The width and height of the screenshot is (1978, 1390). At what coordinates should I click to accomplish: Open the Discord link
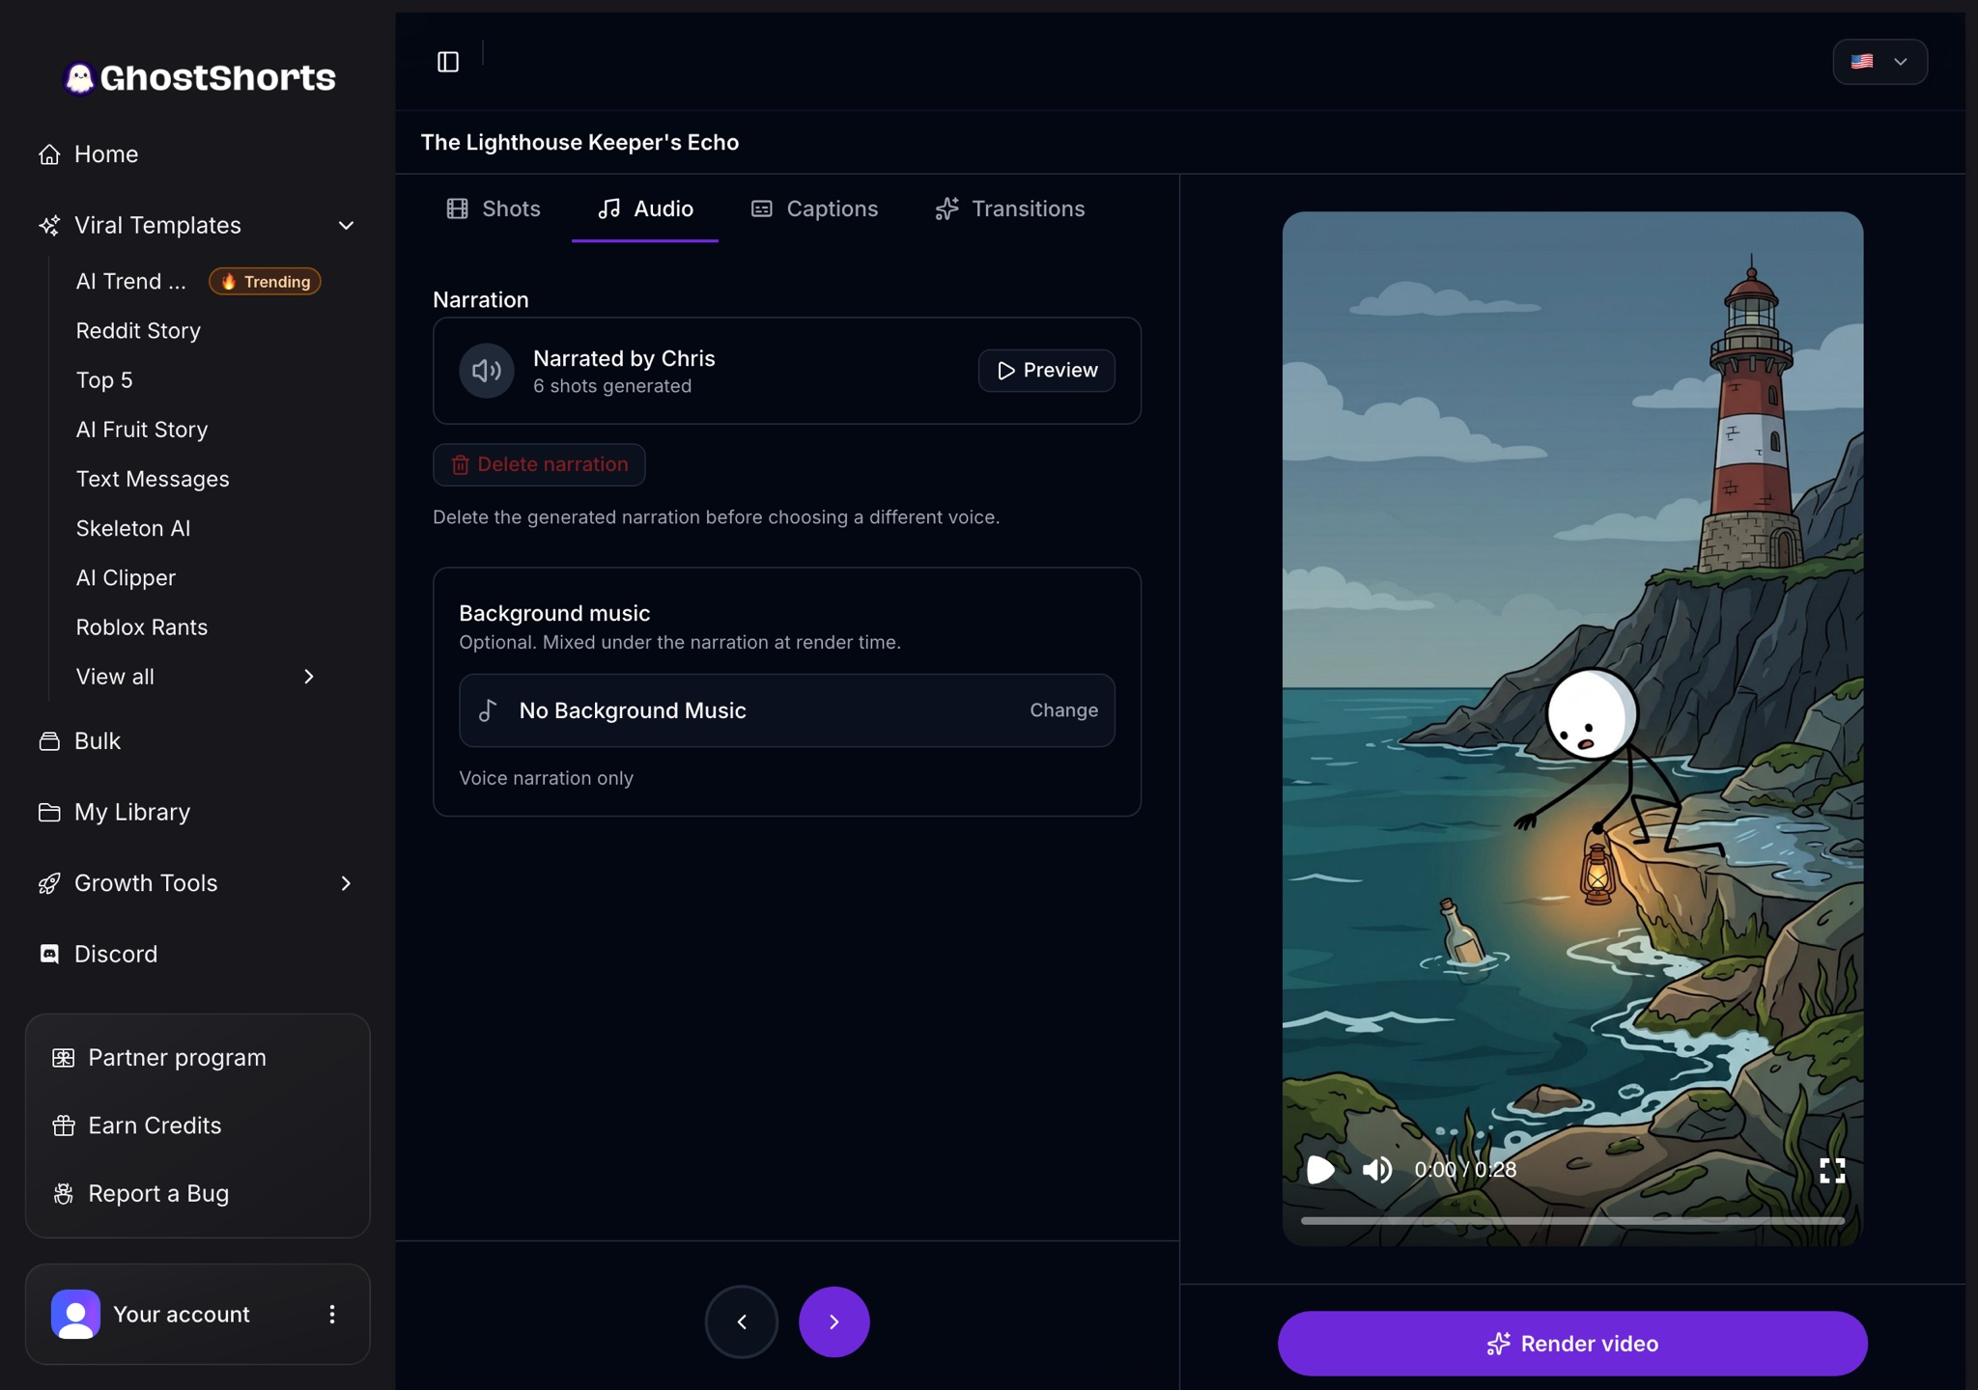click(99, 954)
